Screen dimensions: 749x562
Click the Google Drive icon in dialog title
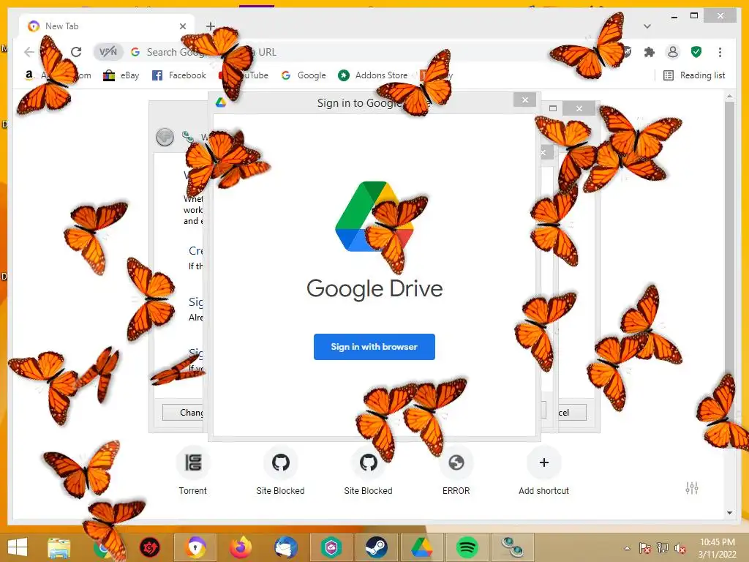(221, 102)
